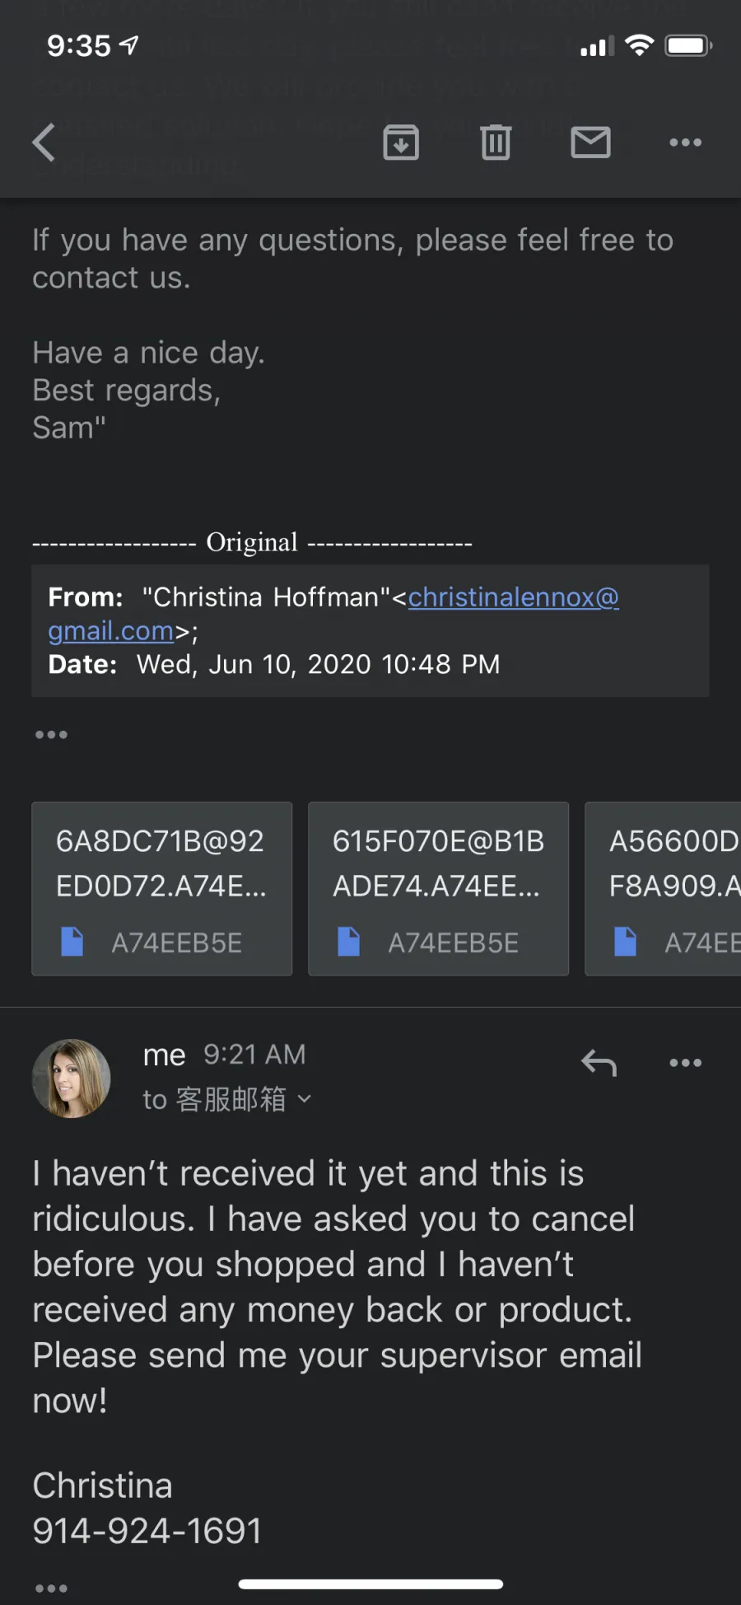The image size is (741, 1605).
Task: Tap the sender name "me"
Action: 164,1055
